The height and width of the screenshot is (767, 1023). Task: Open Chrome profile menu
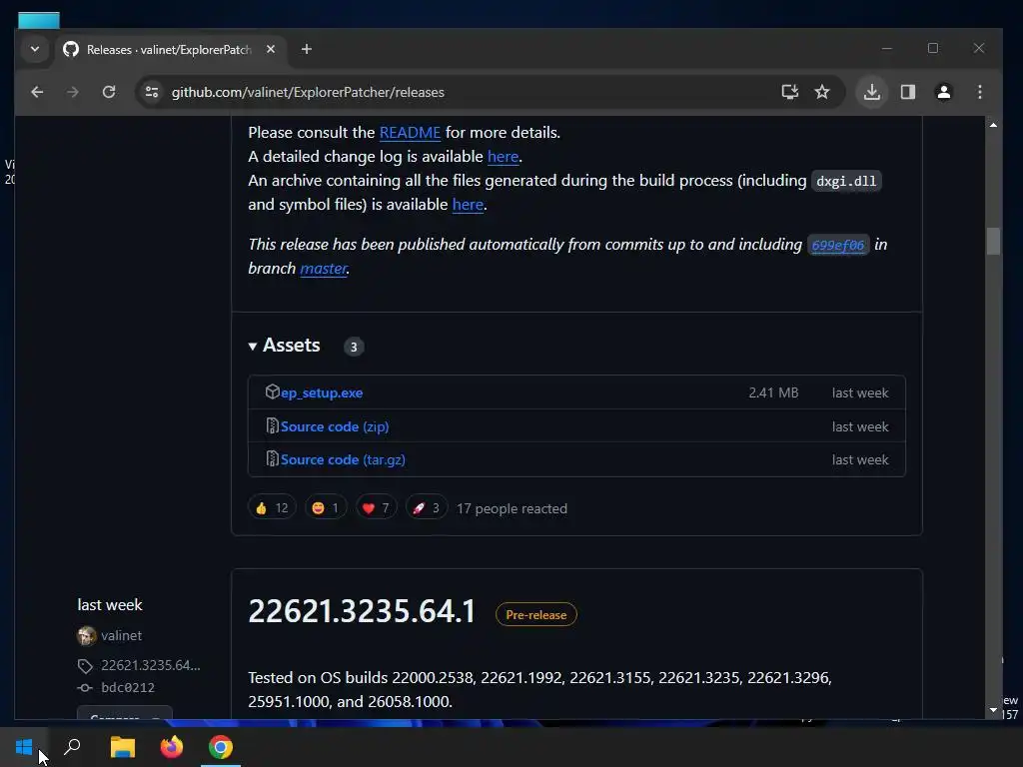[943, 92]
